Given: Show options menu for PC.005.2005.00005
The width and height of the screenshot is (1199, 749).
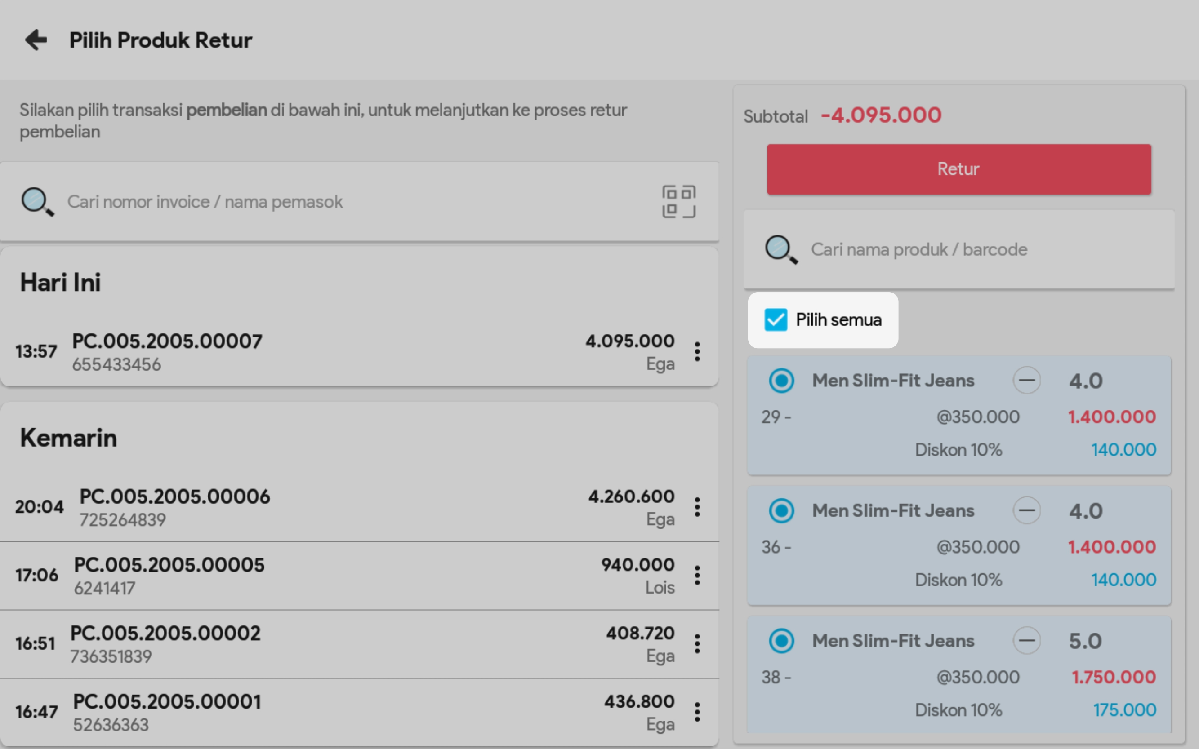Looking at the screenshot, I should pos(697,576).
